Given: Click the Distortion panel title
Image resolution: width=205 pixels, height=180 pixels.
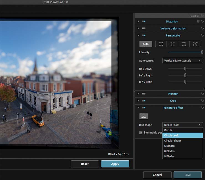Looking at the screenshot, I should (172, 21).
